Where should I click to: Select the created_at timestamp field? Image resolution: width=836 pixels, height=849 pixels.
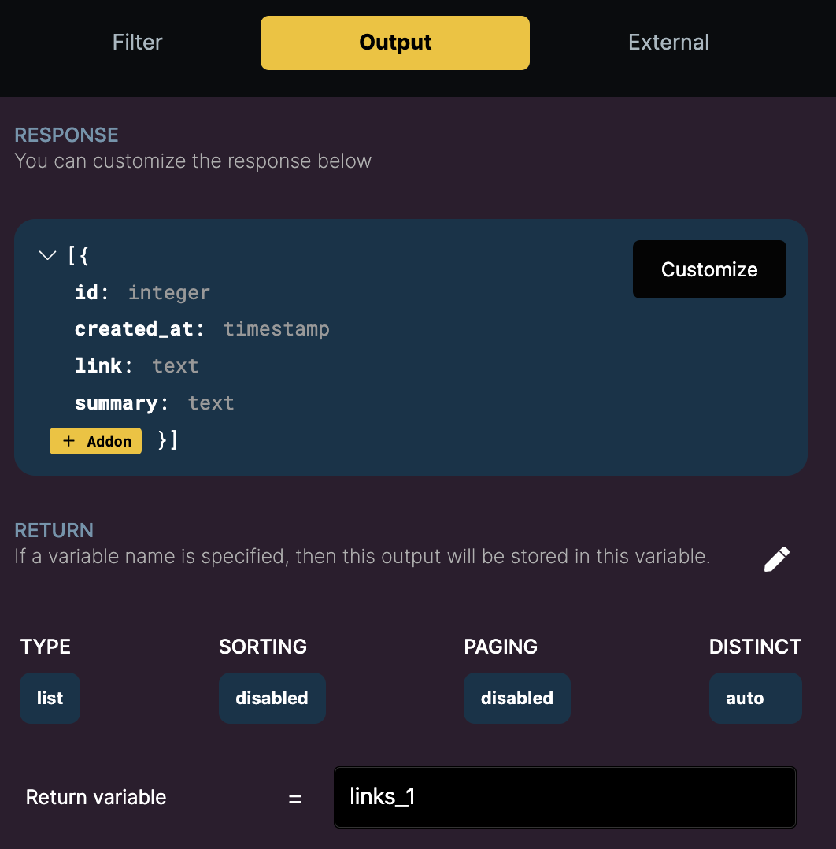point(202,329)
